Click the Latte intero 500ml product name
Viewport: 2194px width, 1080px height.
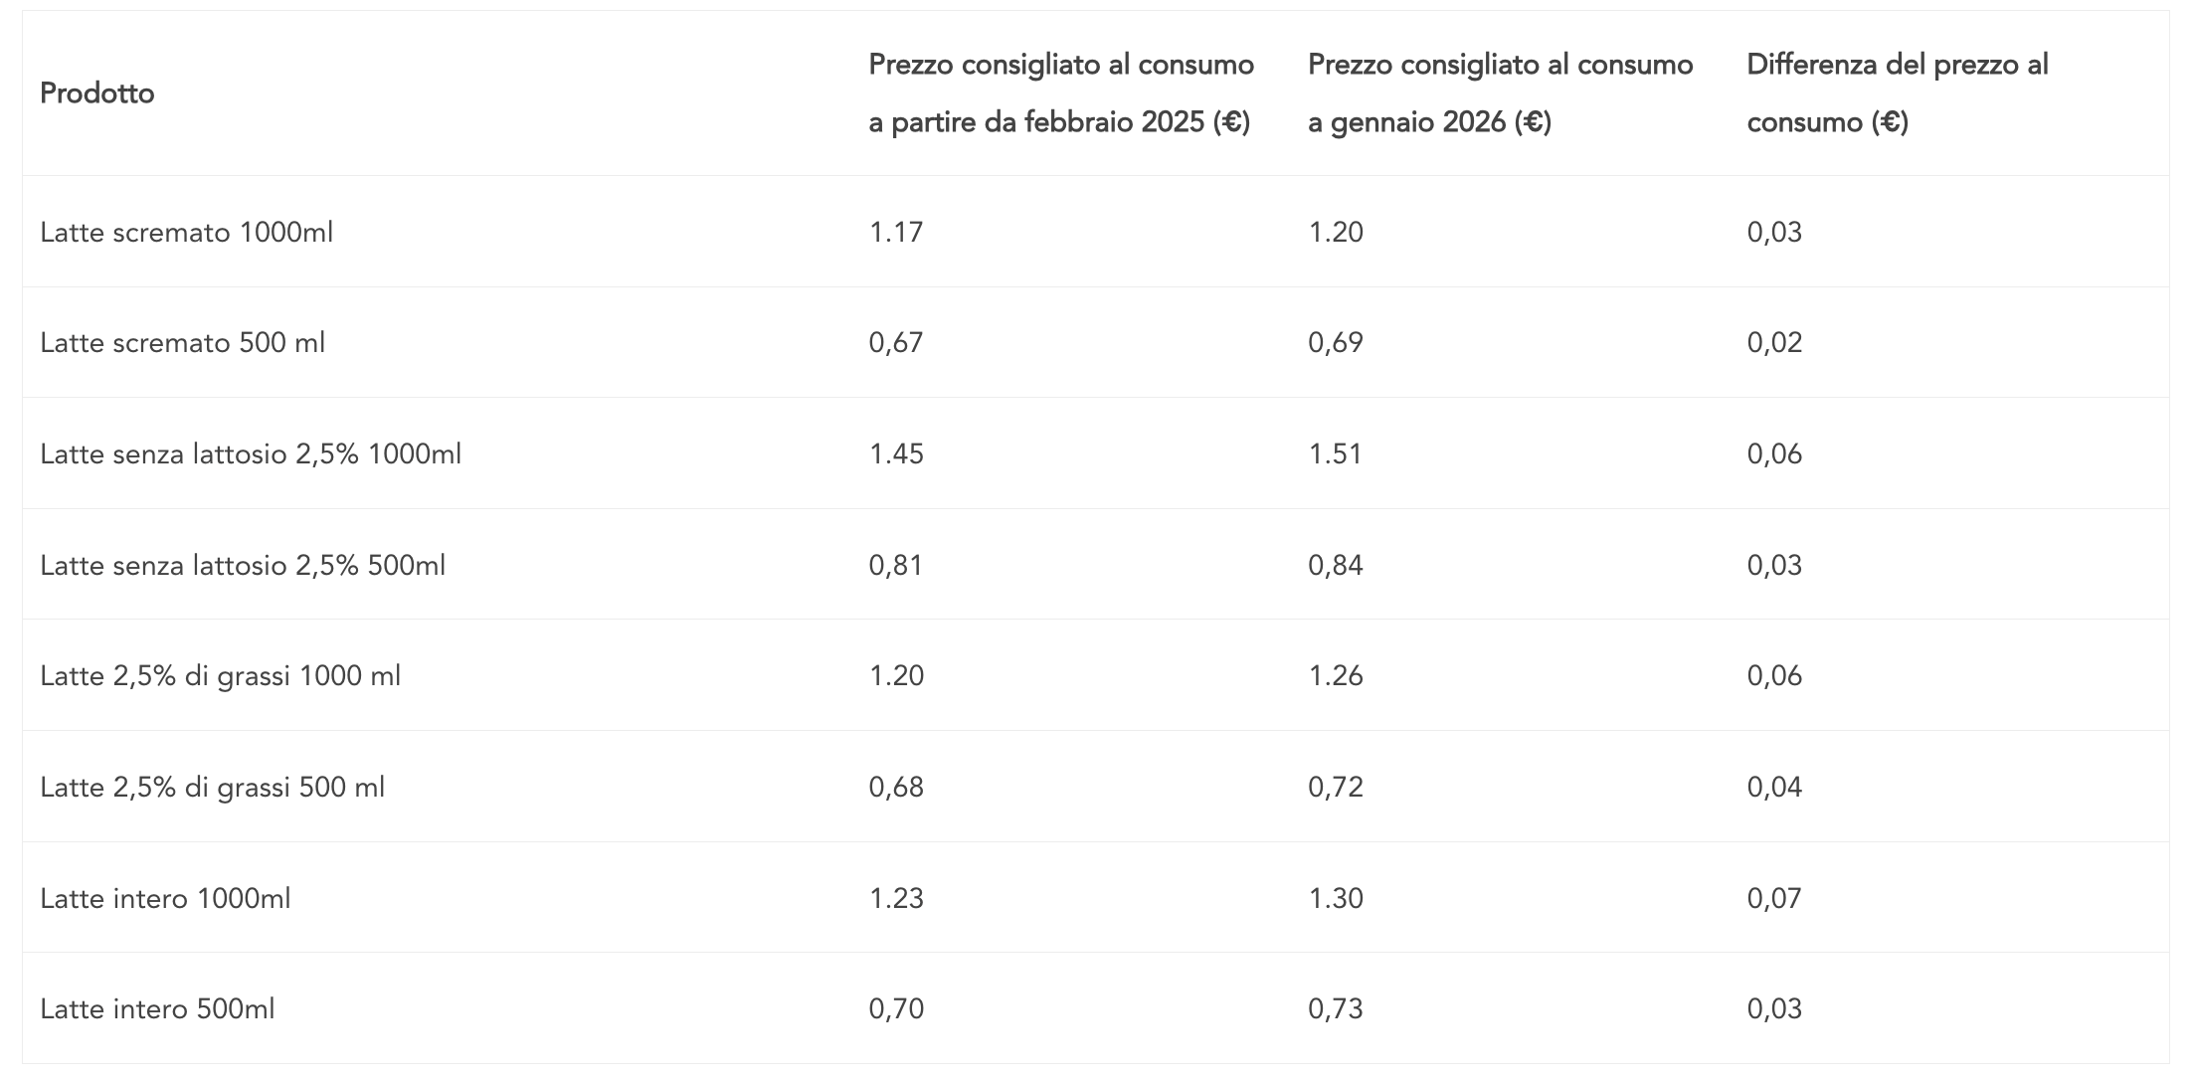coord(157,1009)
